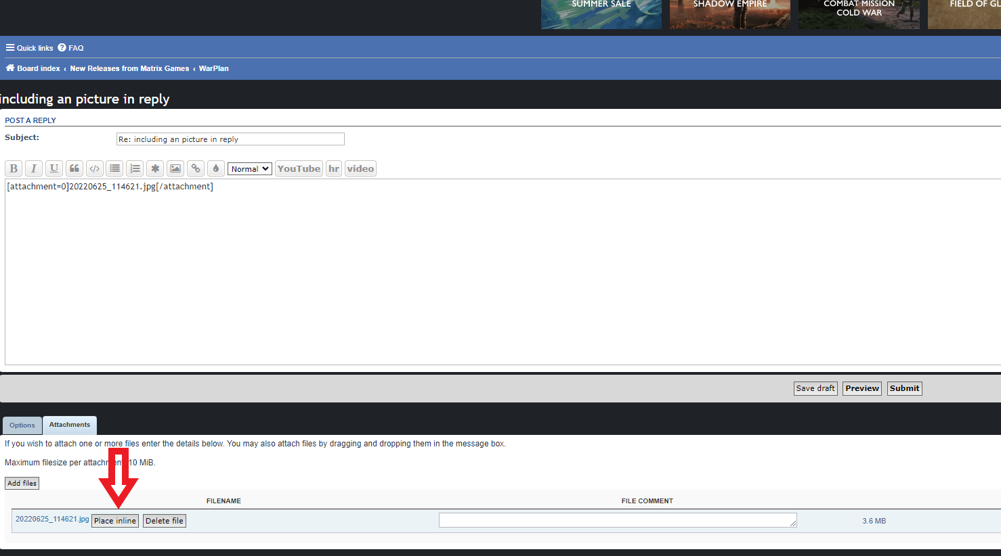Switch to the Options tab
The image size is (1001, 556).
[x=22, y=425]
